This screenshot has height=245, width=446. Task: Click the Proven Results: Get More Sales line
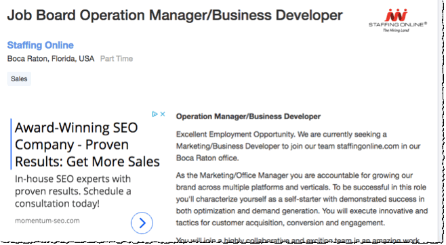click(87, 162)
